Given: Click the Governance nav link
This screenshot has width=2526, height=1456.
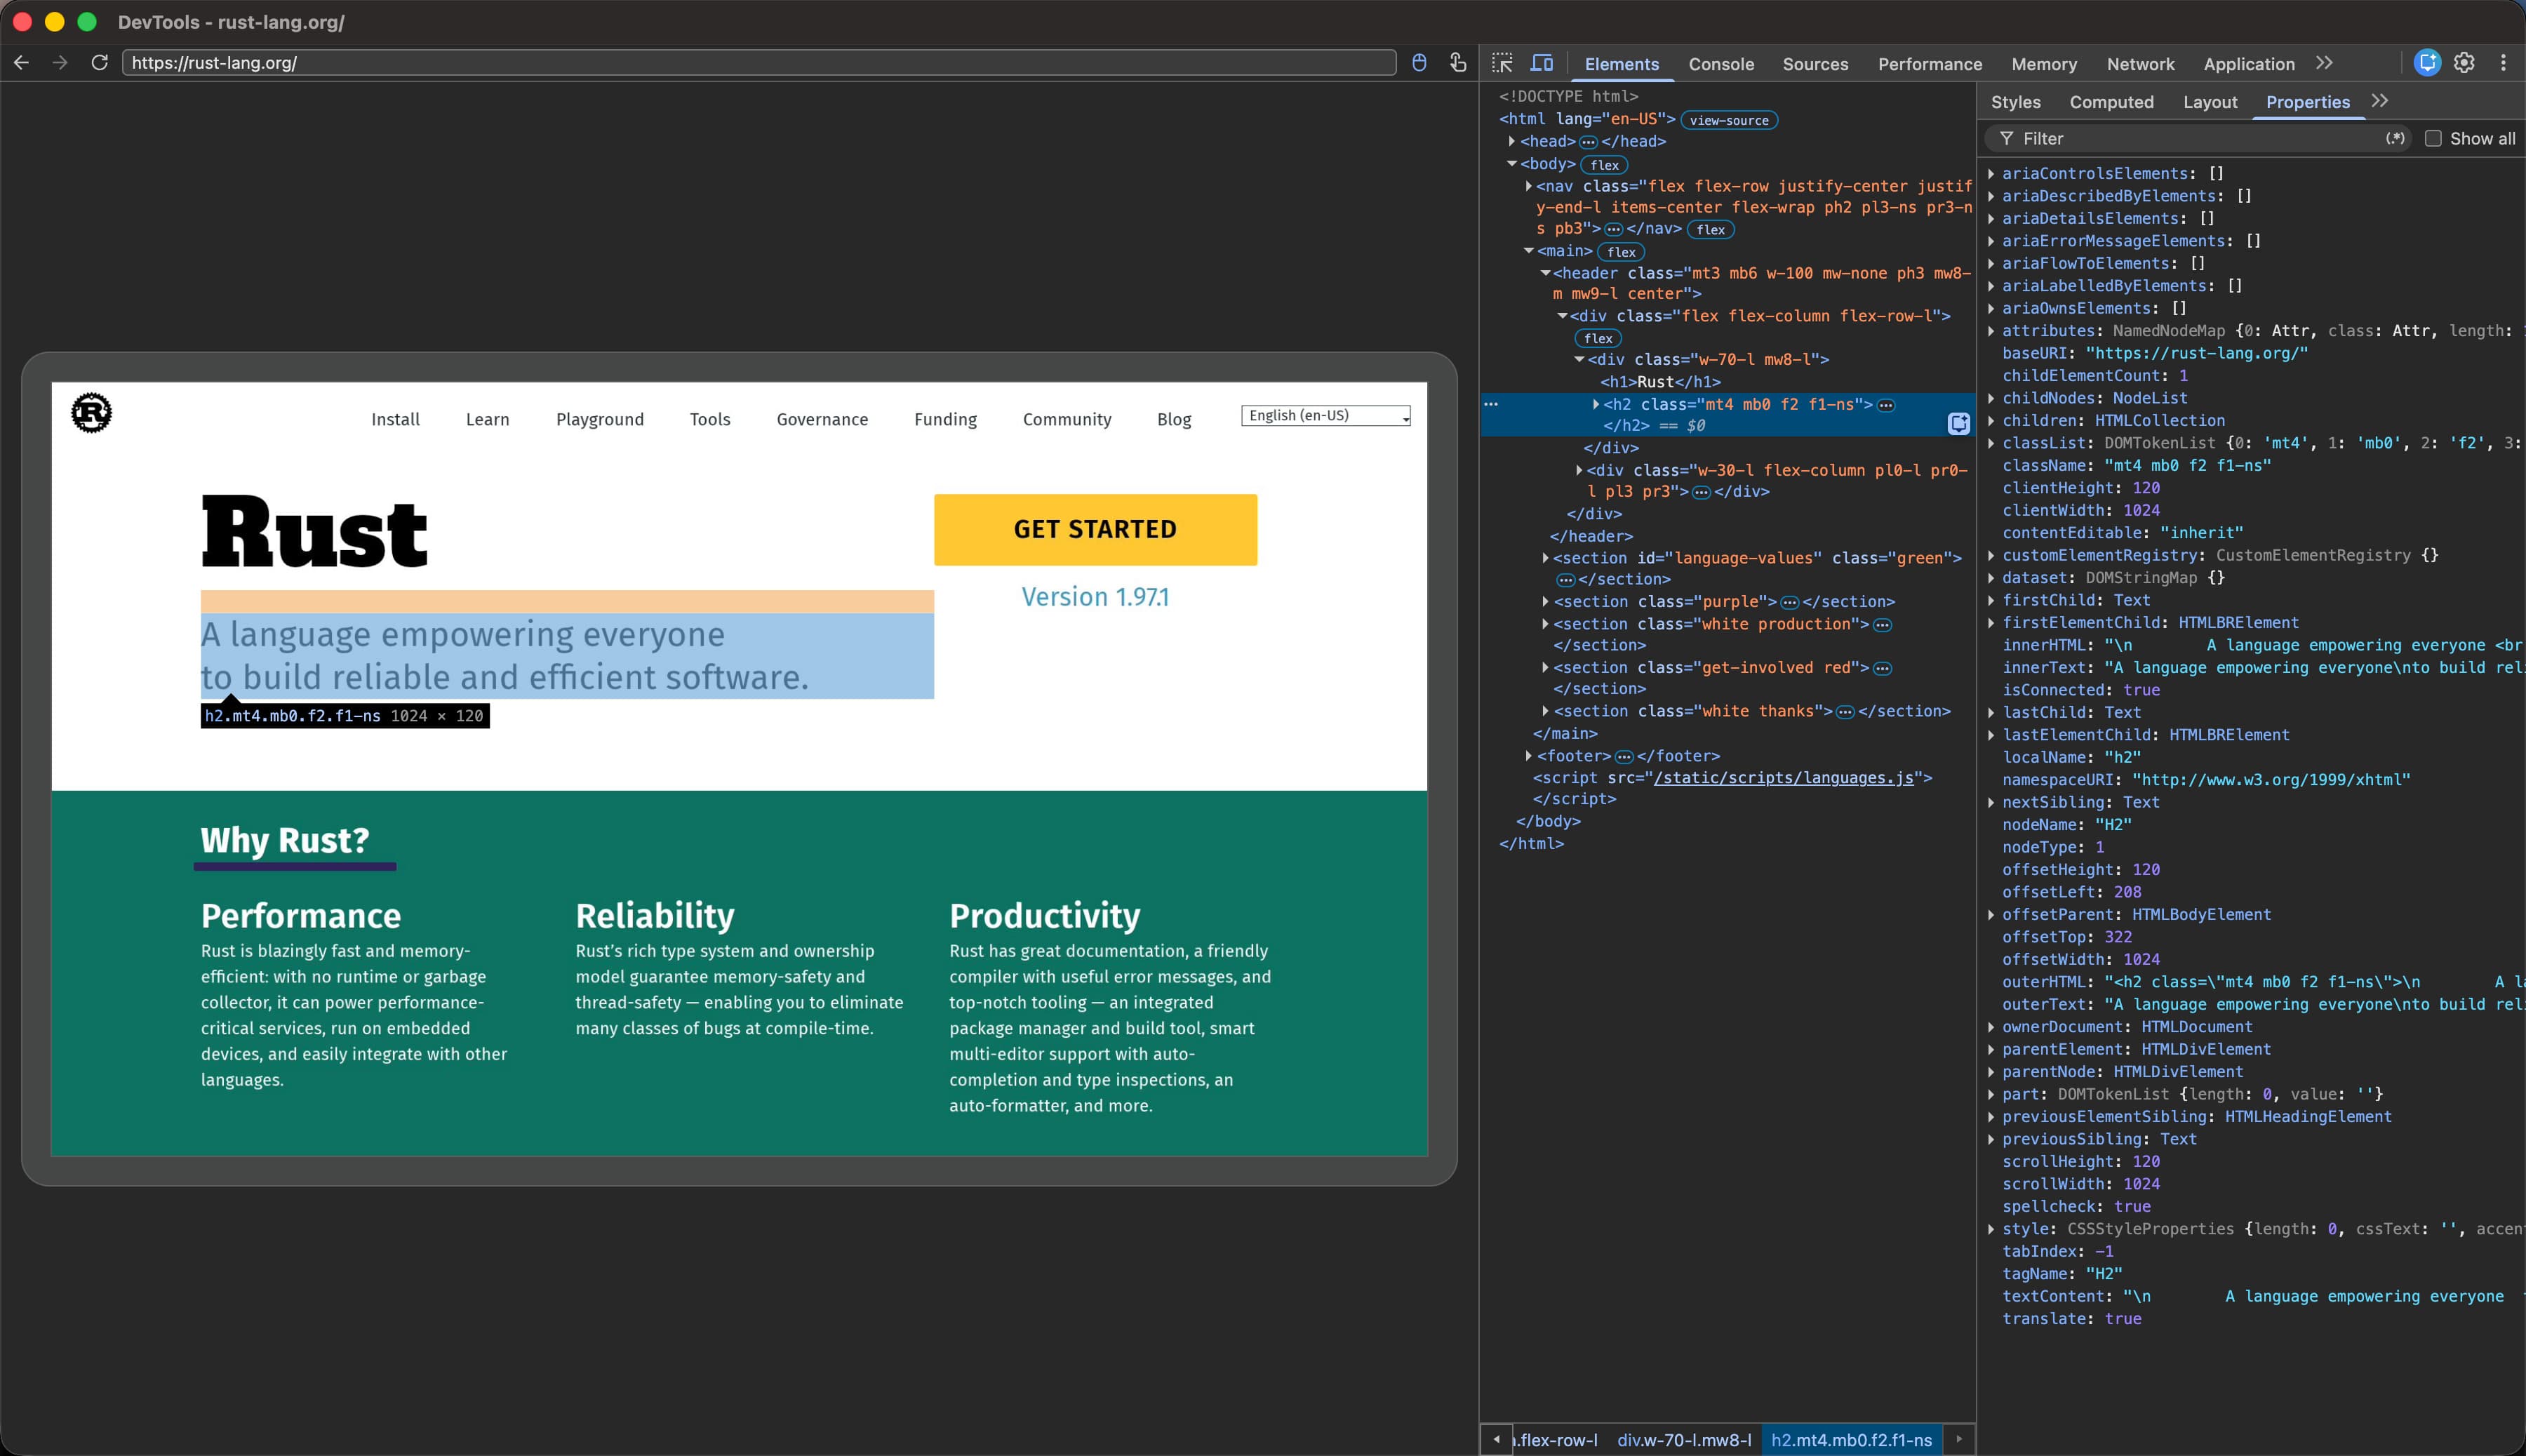Looking at the screenshot, I should [x=822, y=419].
